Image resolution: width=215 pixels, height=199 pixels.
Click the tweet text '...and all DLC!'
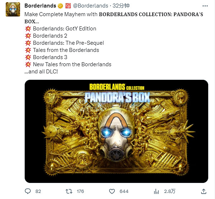pos(41,72)
